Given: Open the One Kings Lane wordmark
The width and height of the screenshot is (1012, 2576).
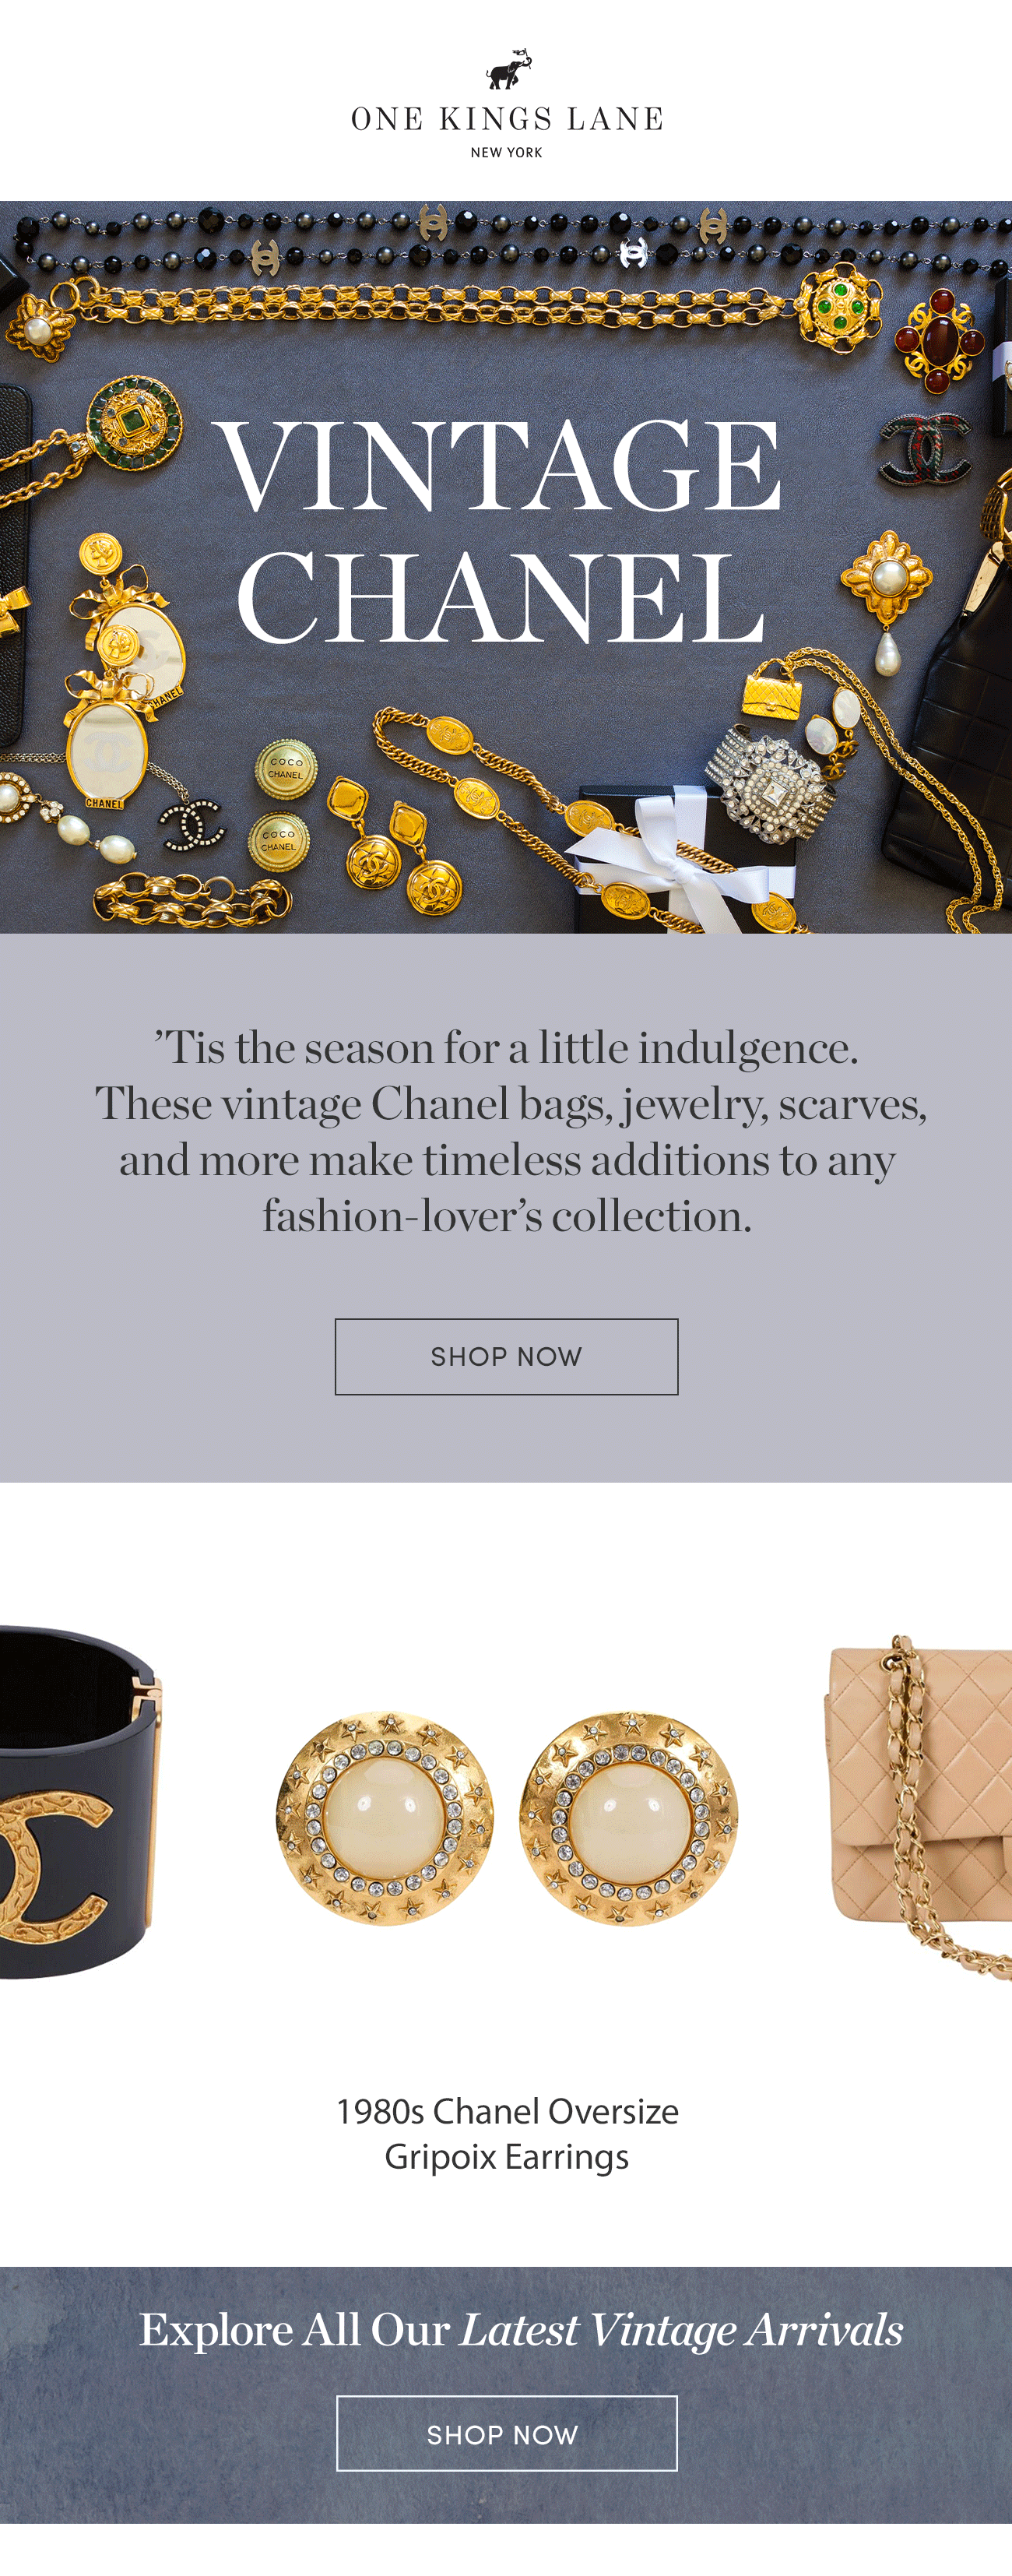Looking at the screenshot, I should tap(506, 119).
